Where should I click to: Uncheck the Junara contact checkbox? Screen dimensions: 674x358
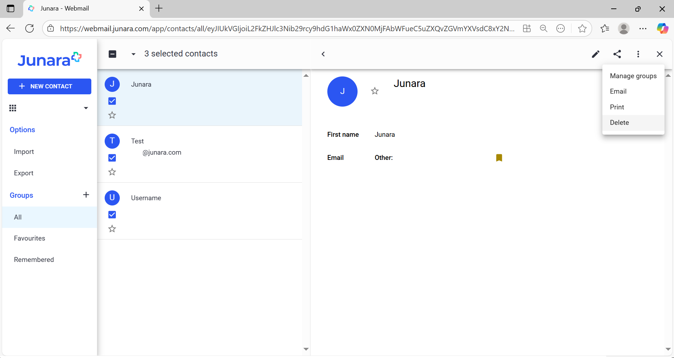coord(112,101)
